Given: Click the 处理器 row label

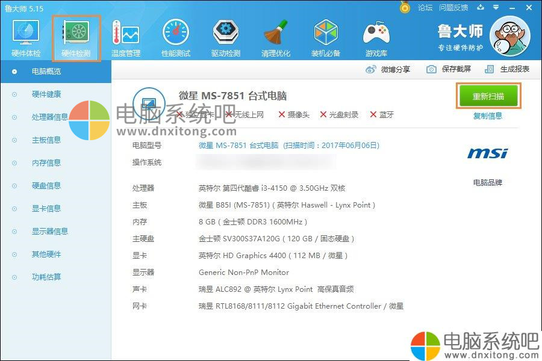Looking at the screenshot, I should tap(143, 188).
